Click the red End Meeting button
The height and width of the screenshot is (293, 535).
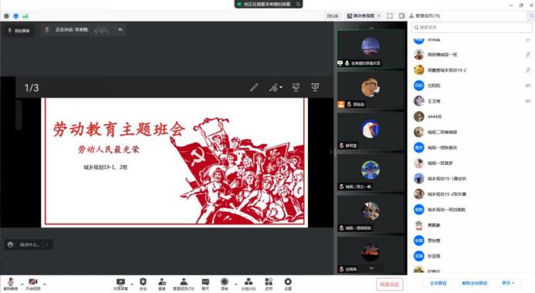coord(389,284)
